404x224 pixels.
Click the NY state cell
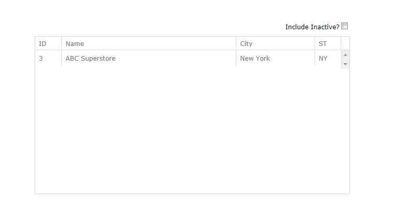[323, 59]
